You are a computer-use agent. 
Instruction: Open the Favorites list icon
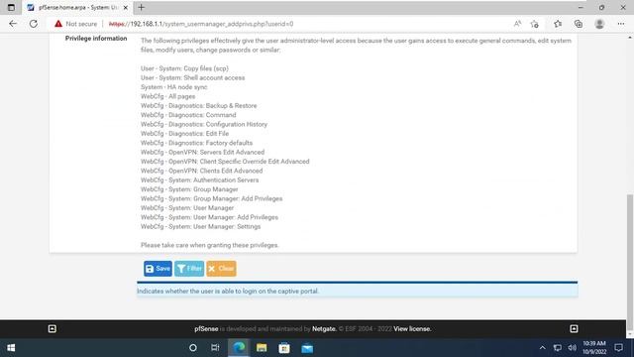click(x=558, y=24)
